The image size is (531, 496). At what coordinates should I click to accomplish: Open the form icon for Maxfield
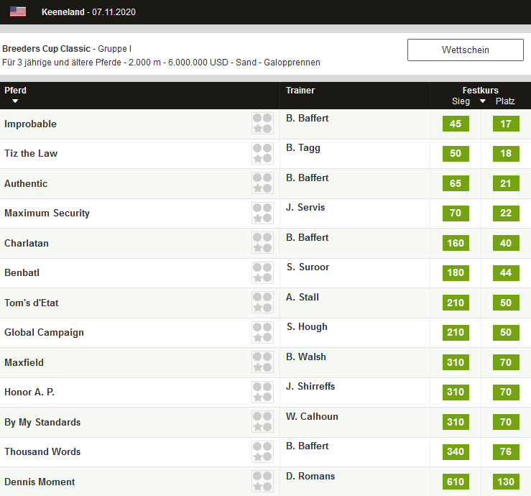click(262, 362)
